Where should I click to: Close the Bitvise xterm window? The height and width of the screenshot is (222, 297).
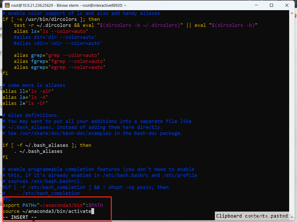(x=287, y=5)
